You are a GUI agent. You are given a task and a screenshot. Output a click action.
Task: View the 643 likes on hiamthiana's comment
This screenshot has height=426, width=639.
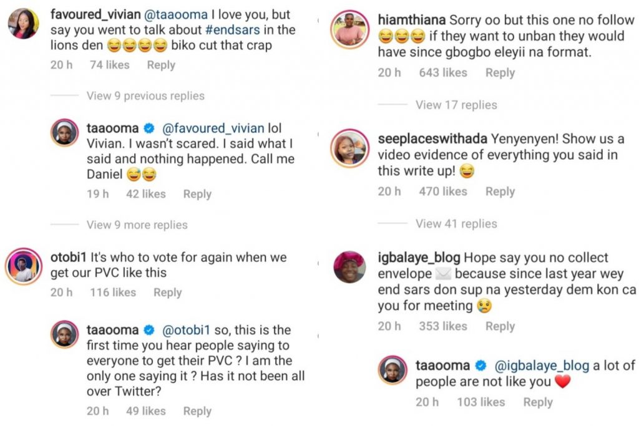(x=443, y=73)
